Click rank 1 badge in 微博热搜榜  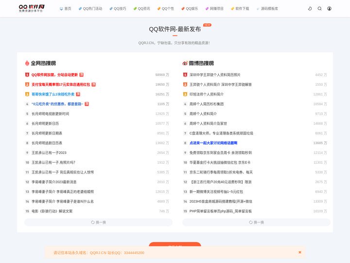point(185,75)
